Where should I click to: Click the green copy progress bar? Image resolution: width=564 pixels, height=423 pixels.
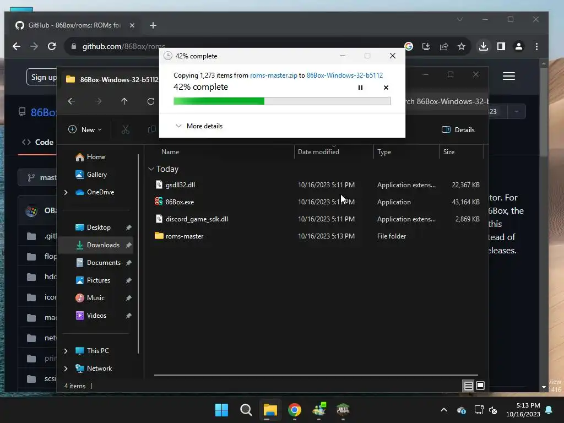point(282,101)
